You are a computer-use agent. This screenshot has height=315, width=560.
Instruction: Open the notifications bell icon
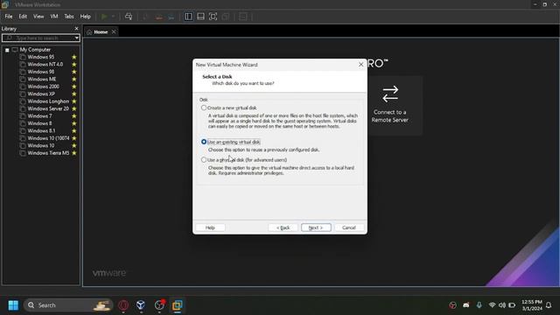coord(549,305)
